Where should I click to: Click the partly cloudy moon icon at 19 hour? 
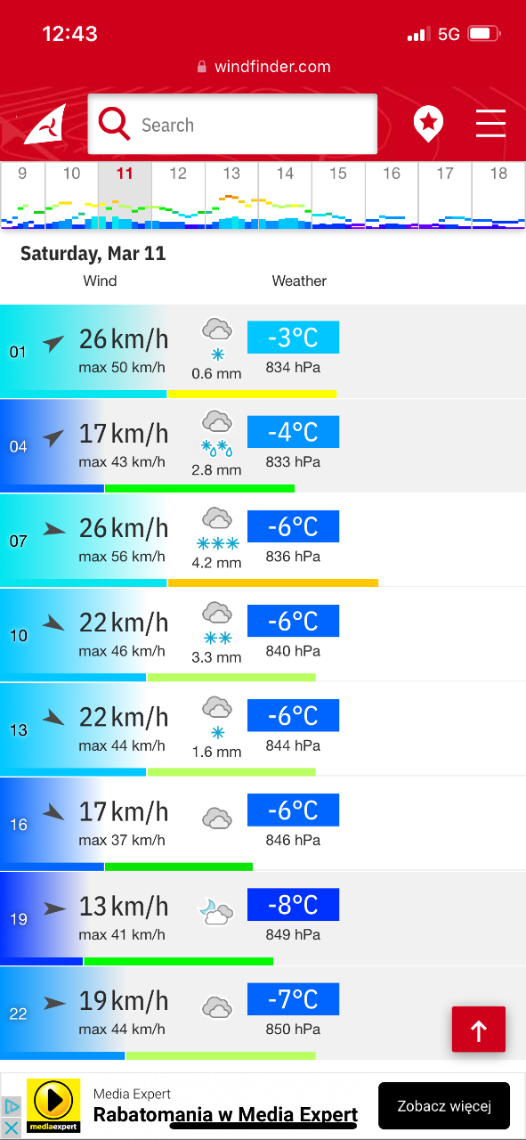click(215, 910)
